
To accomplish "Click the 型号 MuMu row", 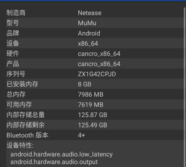I will 95,23.
